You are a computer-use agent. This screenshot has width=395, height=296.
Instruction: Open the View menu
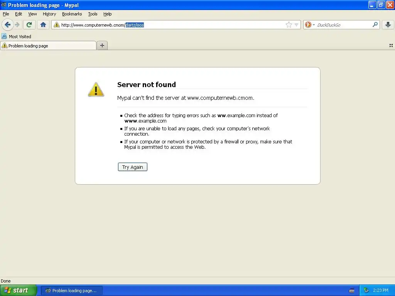coord(32,14)
